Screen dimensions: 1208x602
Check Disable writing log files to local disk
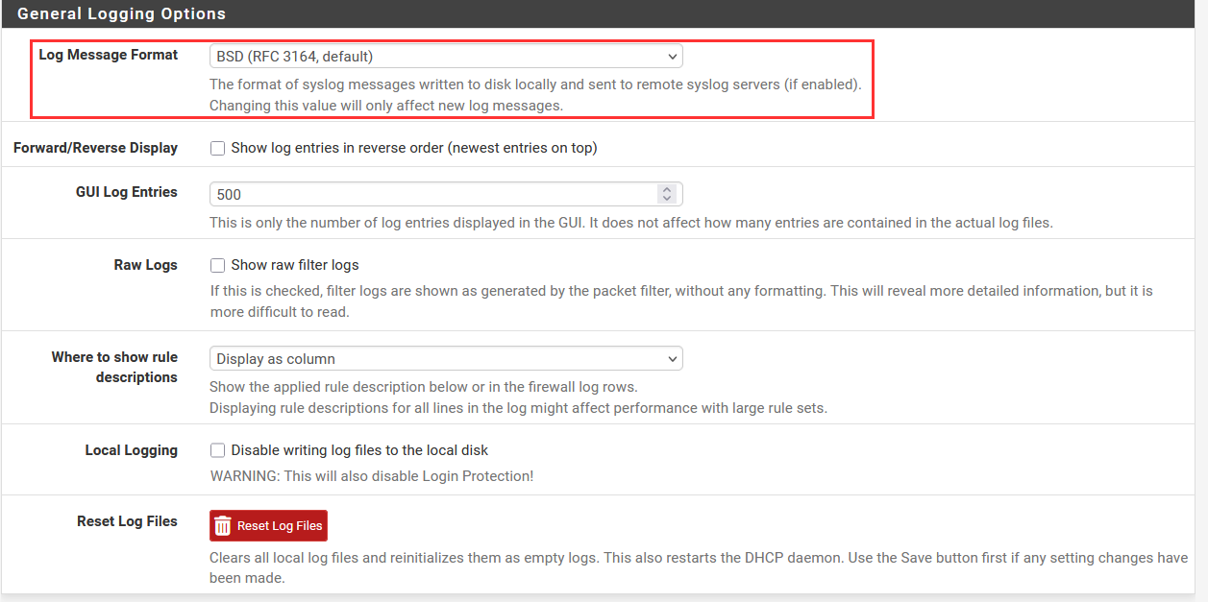click(x=218, y=450)
